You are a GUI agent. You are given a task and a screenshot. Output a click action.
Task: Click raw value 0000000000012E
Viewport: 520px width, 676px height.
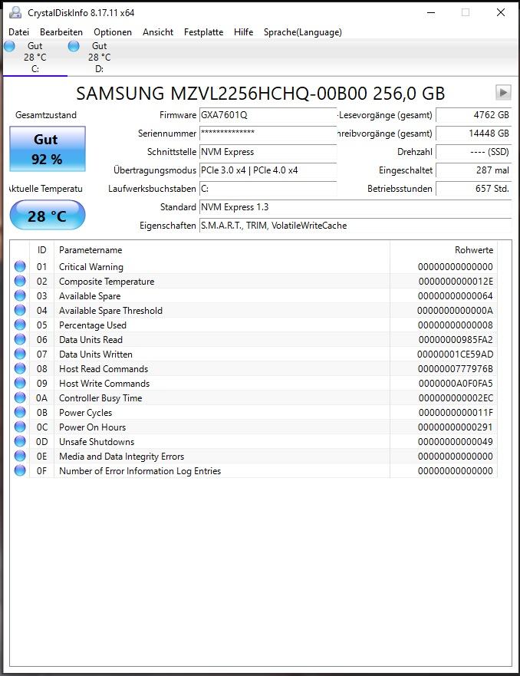click(x=456, y=282)
